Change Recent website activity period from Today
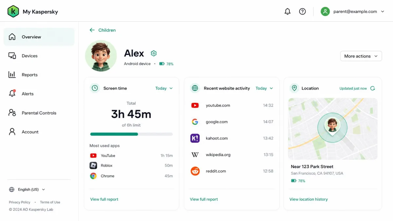 (264, 88)
